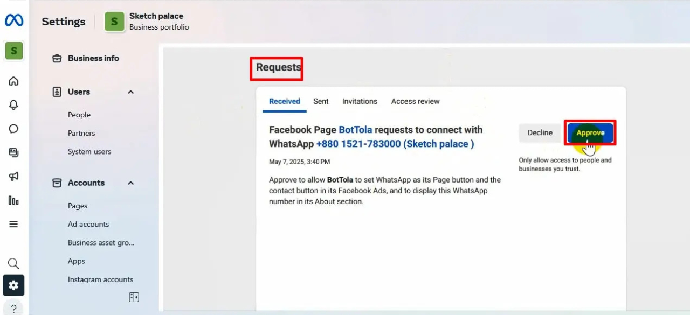Open notifications bell icon
690x315 pixels.
(14, 105)
